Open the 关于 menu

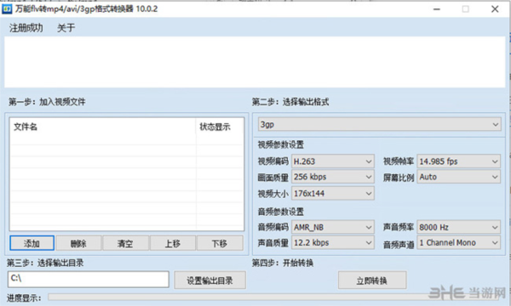pos(66,28)
